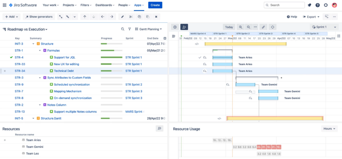This screenshot has height=159, width=342.
Task: Click the Jira Software logo
Action: [x=23, y=5]
